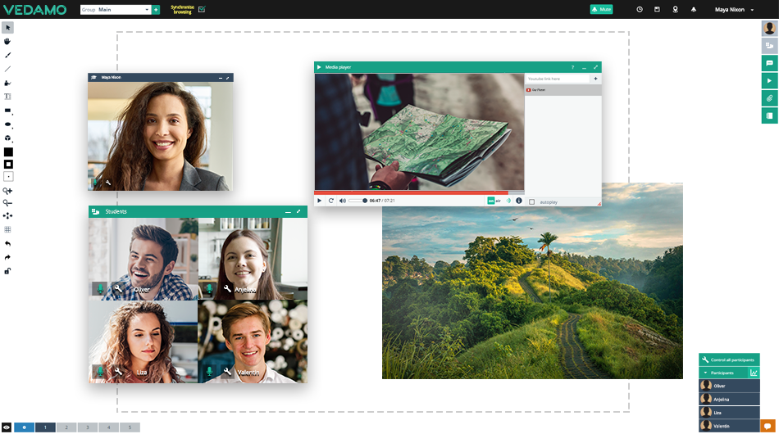The width and height of the screenshot is (779, 434).
Task: Play the video in Media player
Action: click(320, 201)
